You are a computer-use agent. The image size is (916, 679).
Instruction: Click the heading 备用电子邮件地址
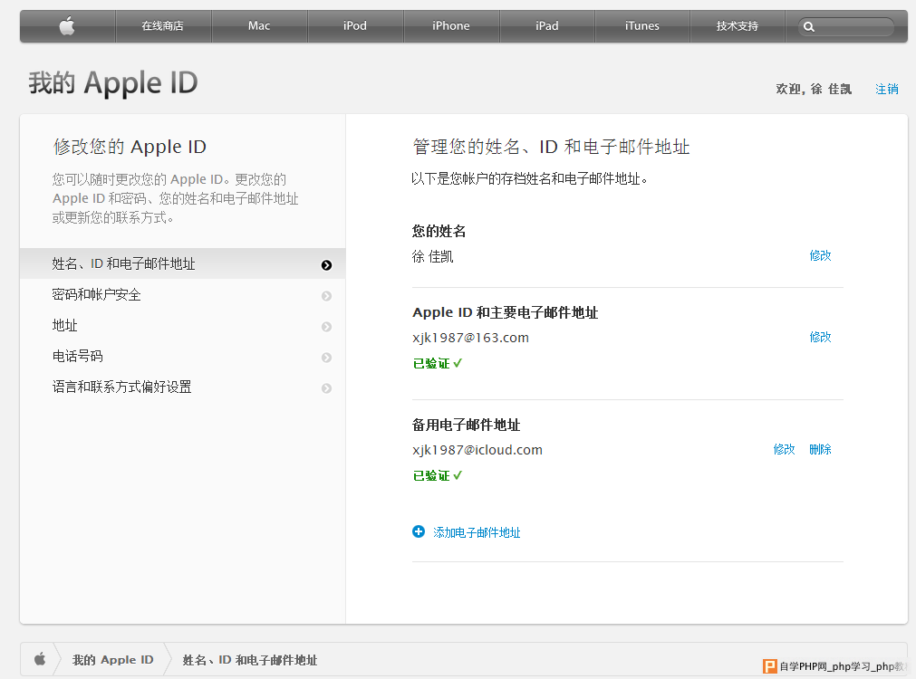tap(467, 425)
